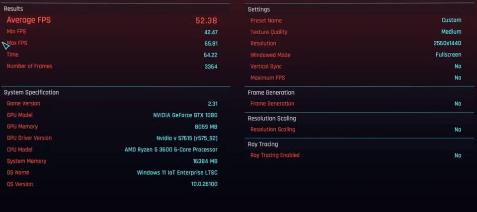Image resolution: width=477 pixels, height=212 pixels.
Task: Click the Min FPS row label
Action: tap(16, 32)
